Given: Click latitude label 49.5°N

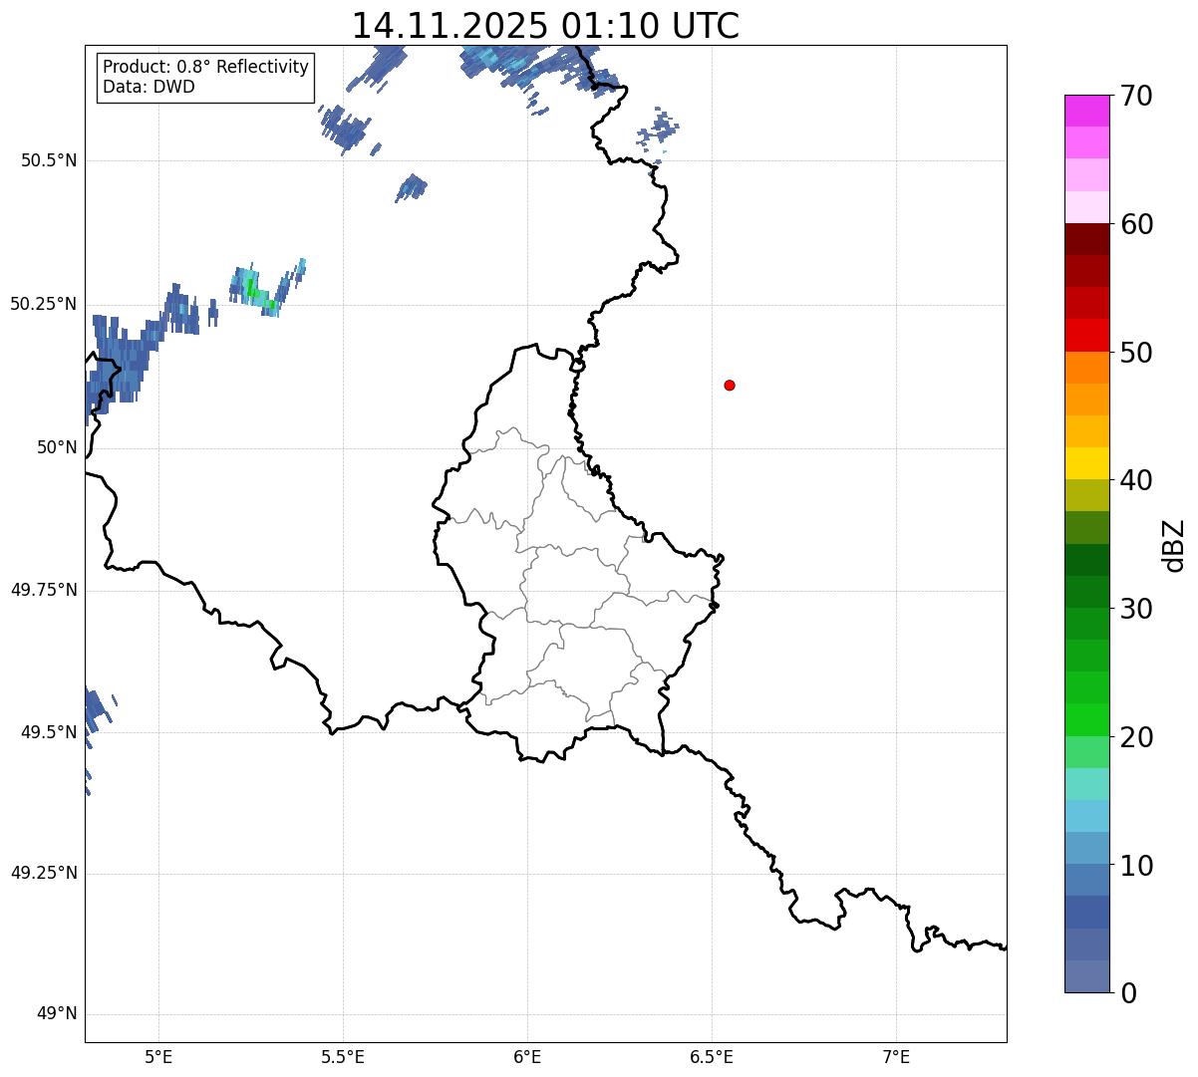Looking at the screenshot, I should 49,732.
